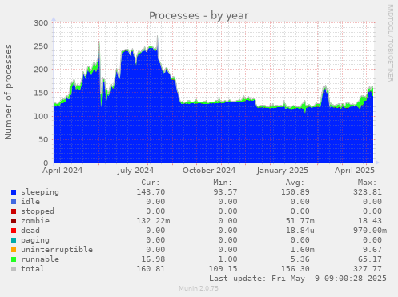This screenshot has width=398, height=297.
Task: Click the 'January 2025' x-axis label
Action: click(283, 171)
